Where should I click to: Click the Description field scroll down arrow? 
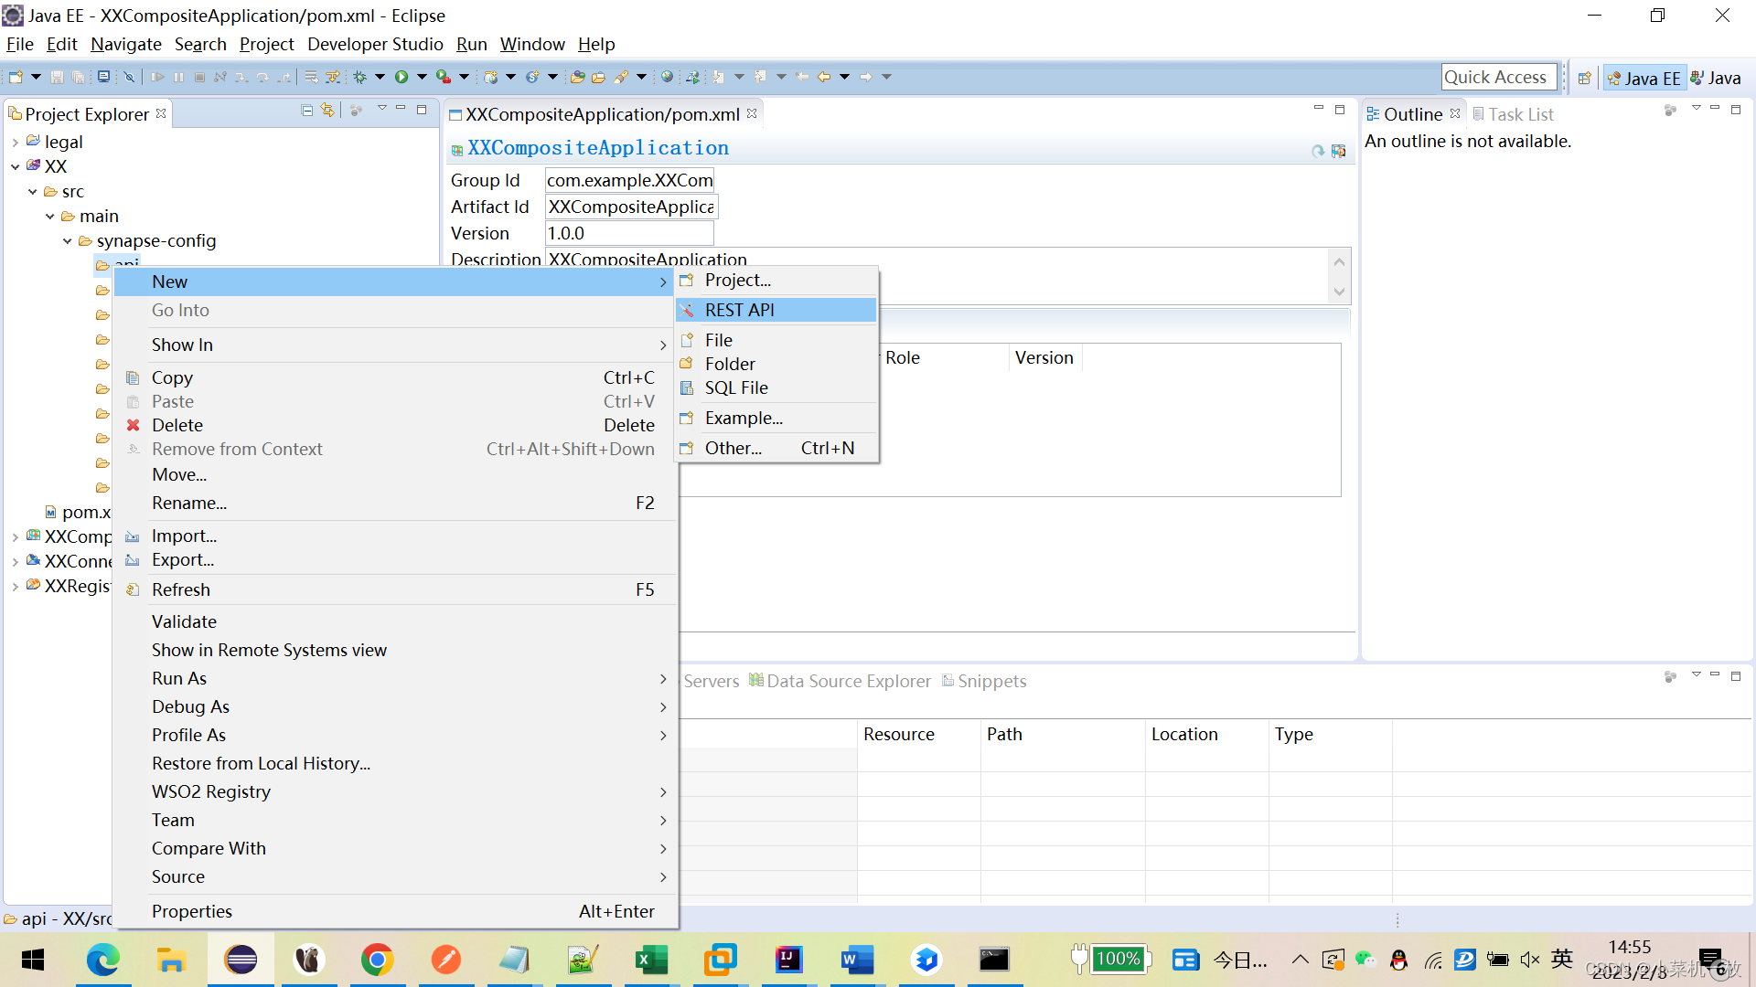pos(1339,292)
